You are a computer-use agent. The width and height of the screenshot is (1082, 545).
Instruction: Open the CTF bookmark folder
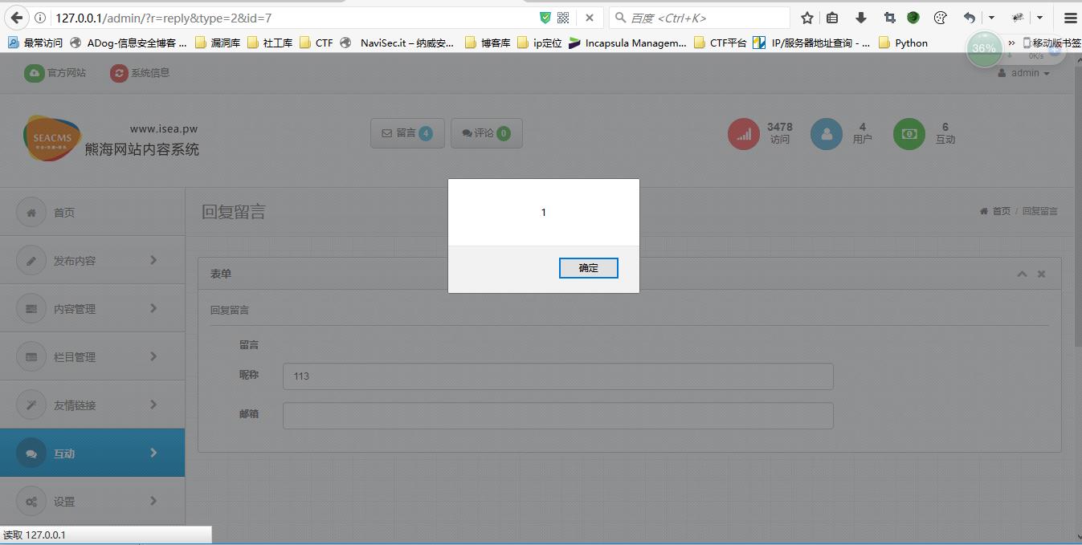click(x=316, y=43)
